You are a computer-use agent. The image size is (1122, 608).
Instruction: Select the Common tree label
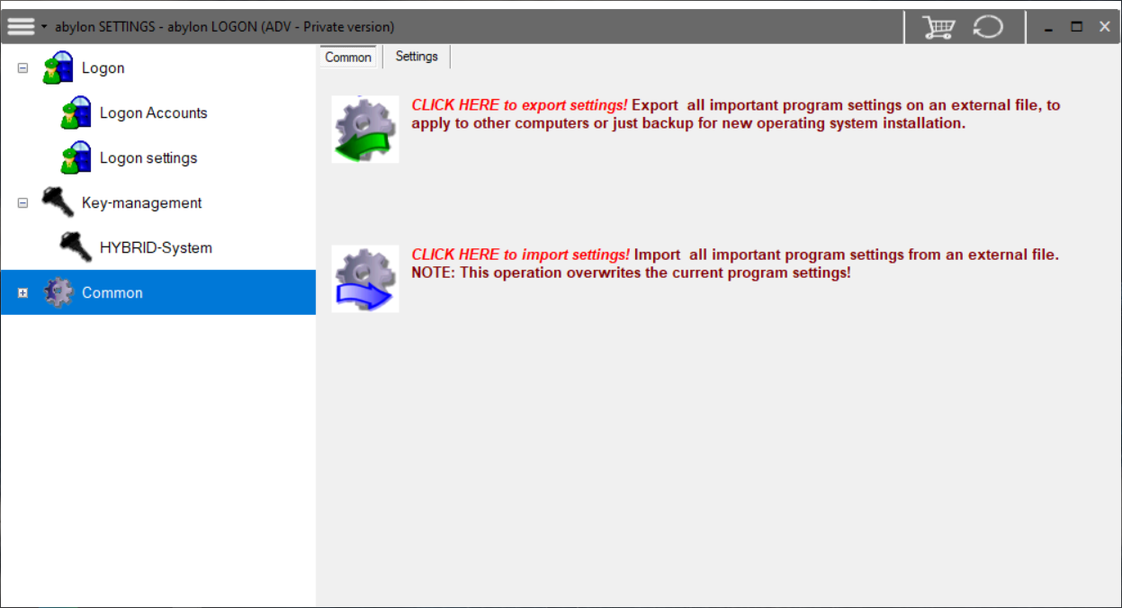click(112, 293)
